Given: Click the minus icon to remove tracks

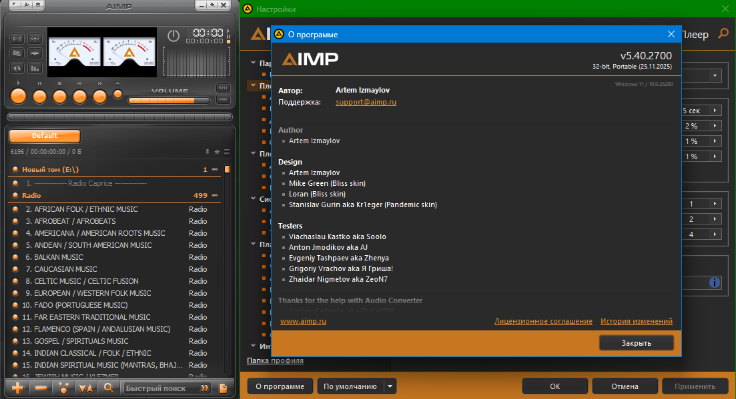Looking at the screenshot, I should [x=41, y=388].
